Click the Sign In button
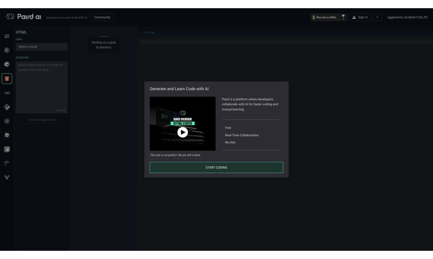The image size is (433, 259). click(x=360, y=17)
